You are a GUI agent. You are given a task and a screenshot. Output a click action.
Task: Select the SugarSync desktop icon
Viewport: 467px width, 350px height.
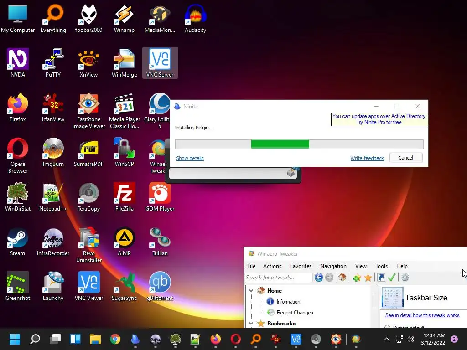coord(124,286)
